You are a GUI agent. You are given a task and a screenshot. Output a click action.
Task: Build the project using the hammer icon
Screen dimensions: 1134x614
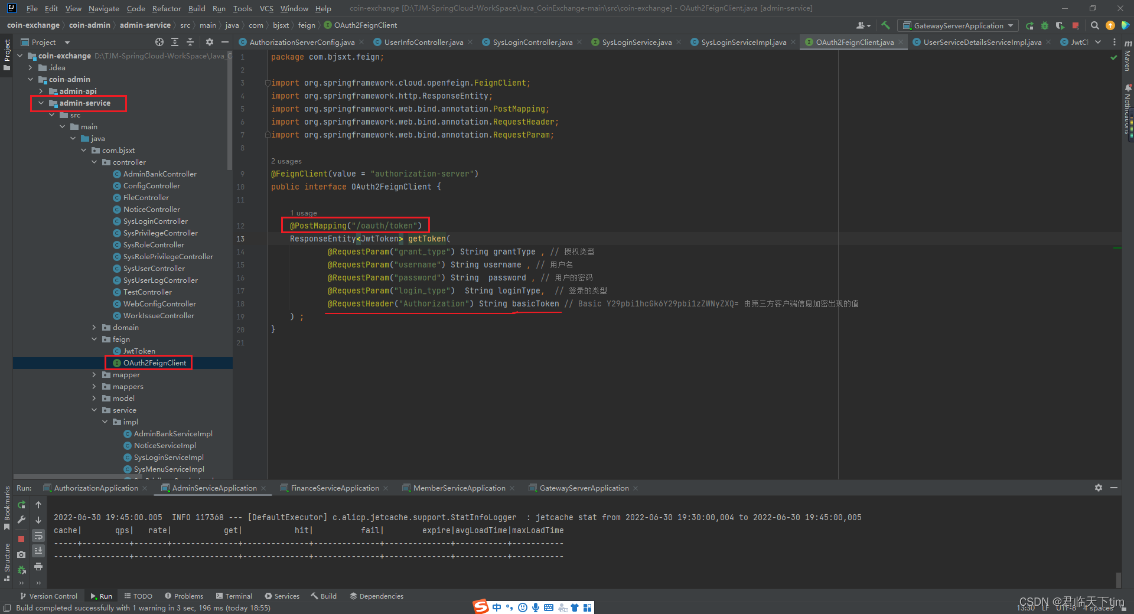(885, 25)
